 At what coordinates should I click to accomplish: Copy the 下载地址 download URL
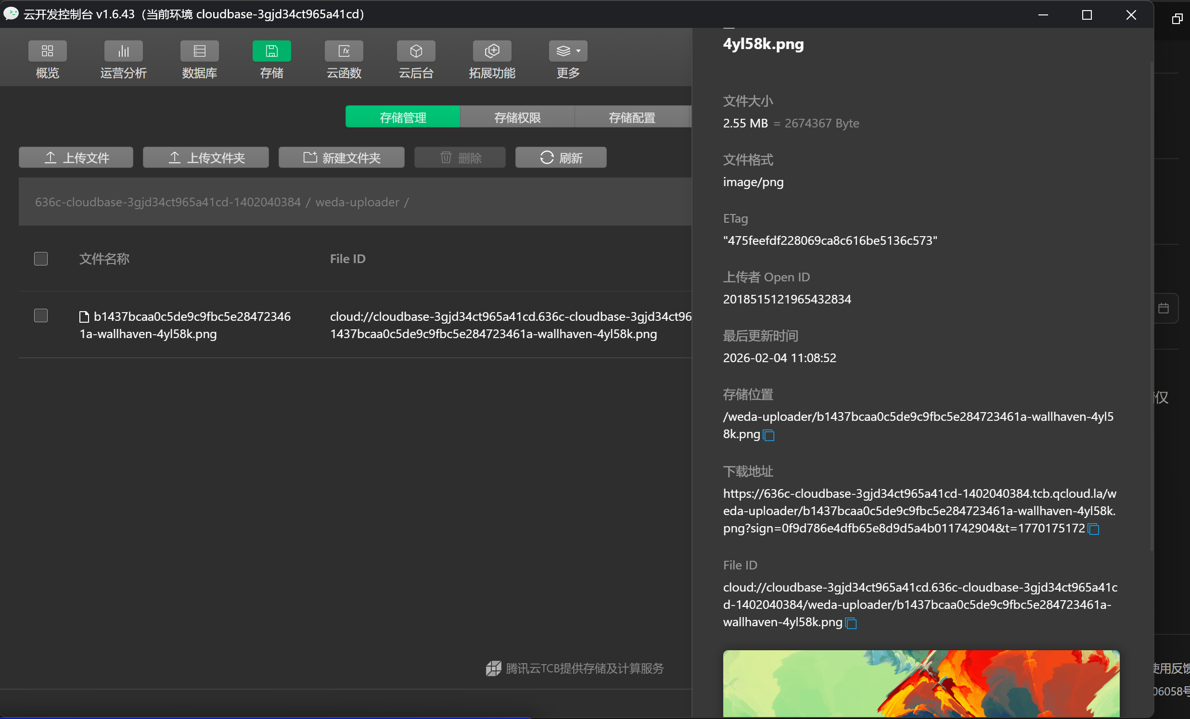coord(1093,530)
